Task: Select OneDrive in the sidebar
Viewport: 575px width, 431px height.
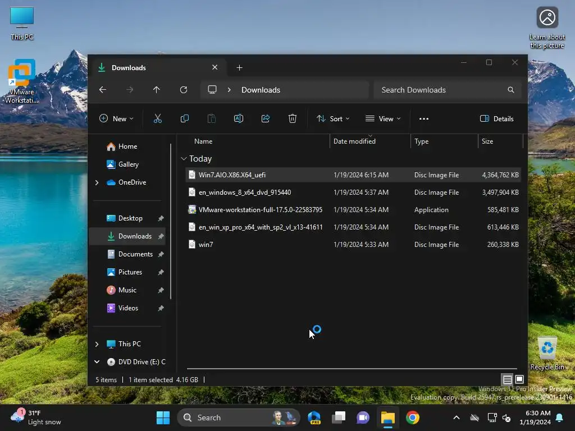Action: click(132, 182)
